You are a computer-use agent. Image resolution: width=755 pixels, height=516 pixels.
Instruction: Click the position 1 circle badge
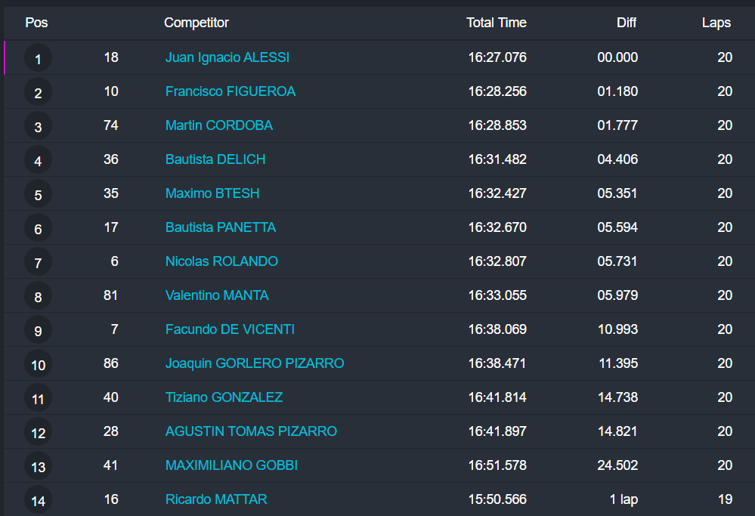[38, 59]
